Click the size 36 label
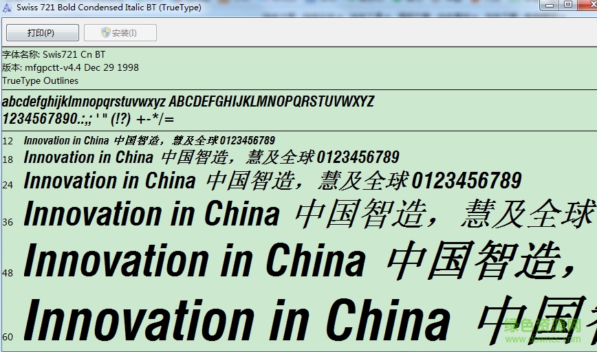The height and width of the screenshot is (352, 597). point(8,222)
